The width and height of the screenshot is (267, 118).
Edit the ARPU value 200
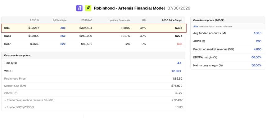pos(259,41)
